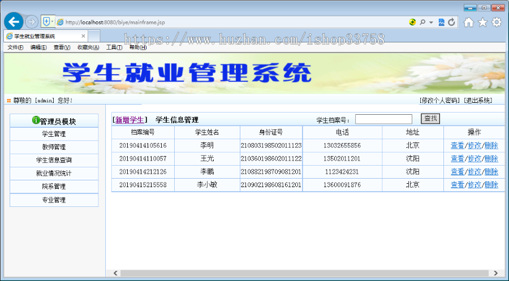Click the compatibility view icon
509x281 pixels.
coord(442,22)
